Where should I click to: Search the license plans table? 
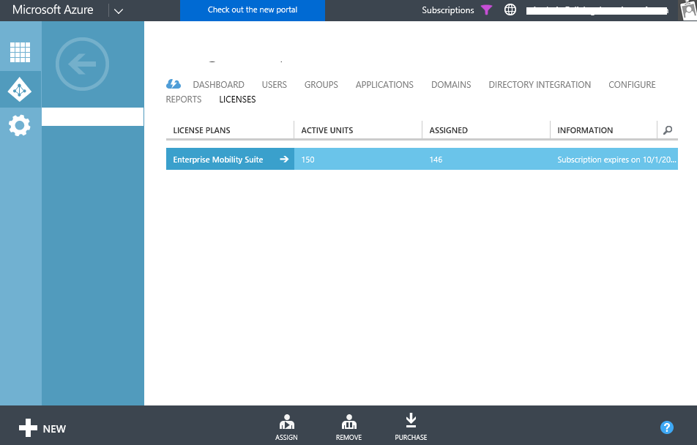tap(668, 130)
